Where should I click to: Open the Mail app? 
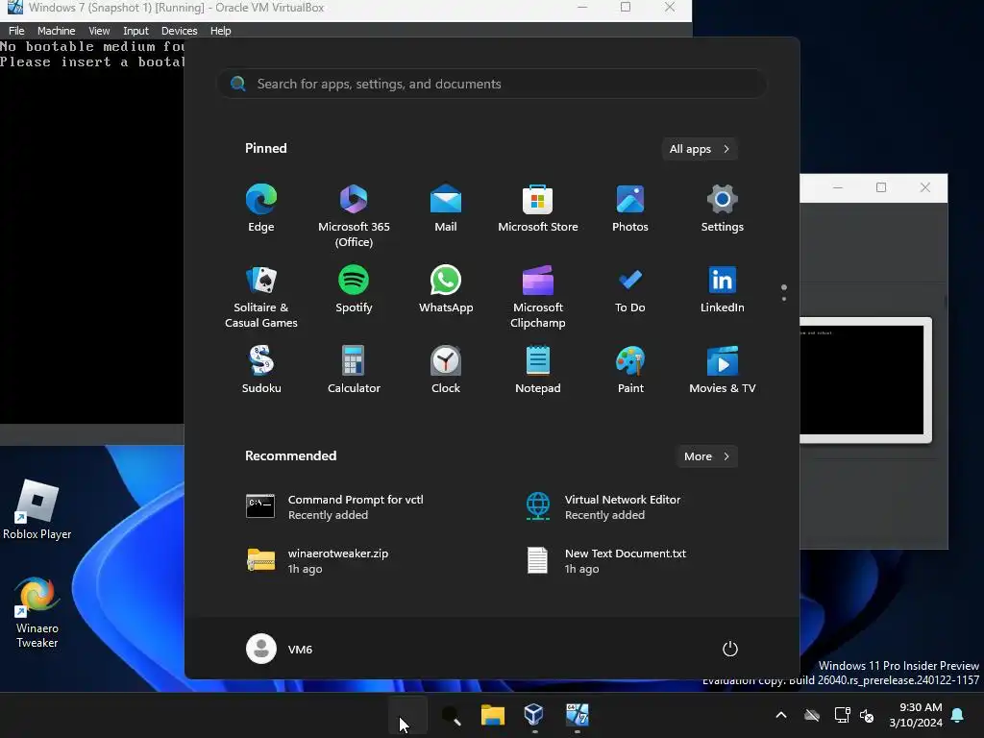[446, 209]
